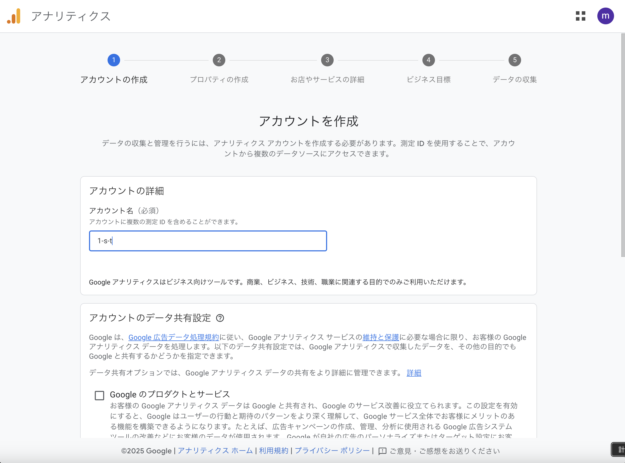Select step 1 circle アカウントの作成

click(114, 60)
